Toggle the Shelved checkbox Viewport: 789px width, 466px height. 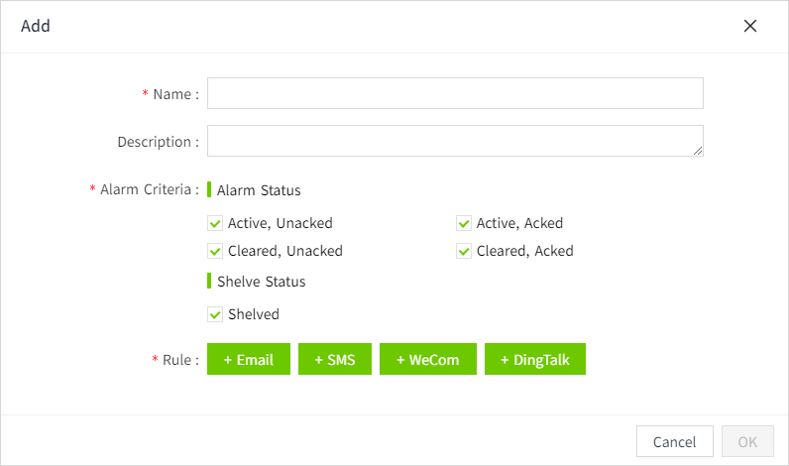(215, 314)
